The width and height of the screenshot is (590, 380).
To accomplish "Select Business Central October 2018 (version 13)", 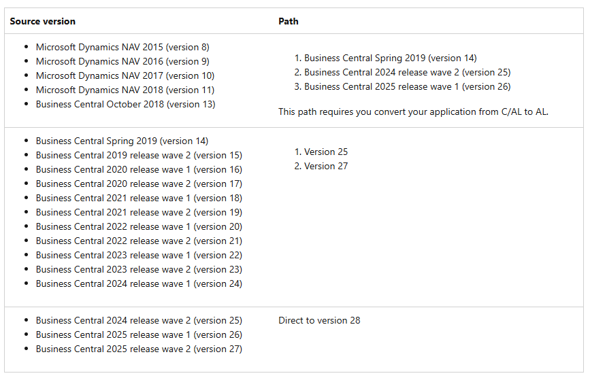I will (x=125, y=104).
